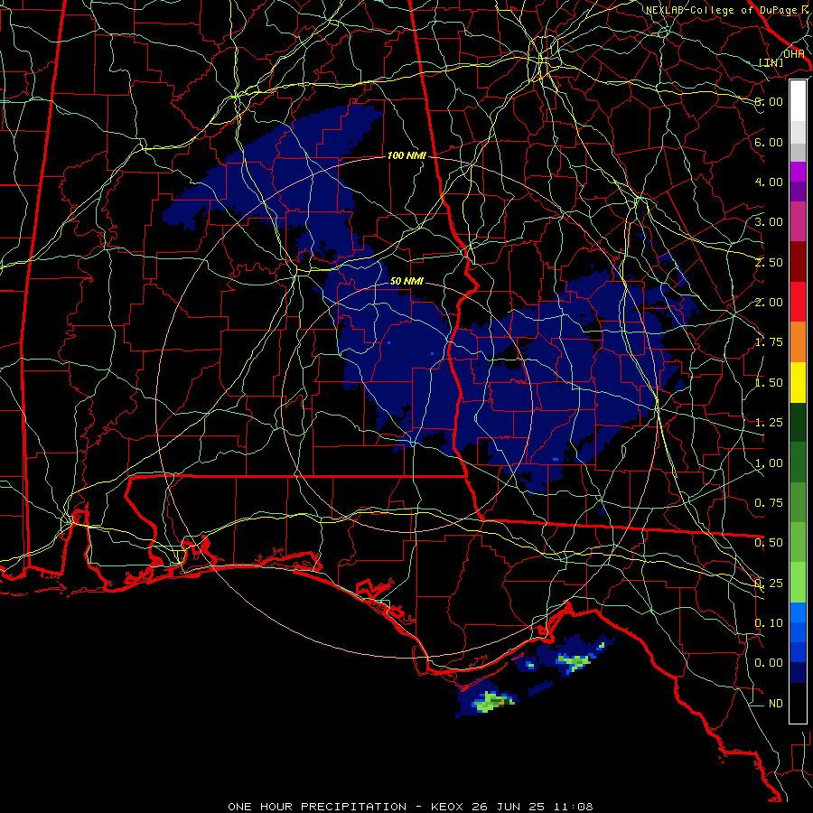Click the ND legend label
This screenshot has height=813, width=813.
(776, 704)
